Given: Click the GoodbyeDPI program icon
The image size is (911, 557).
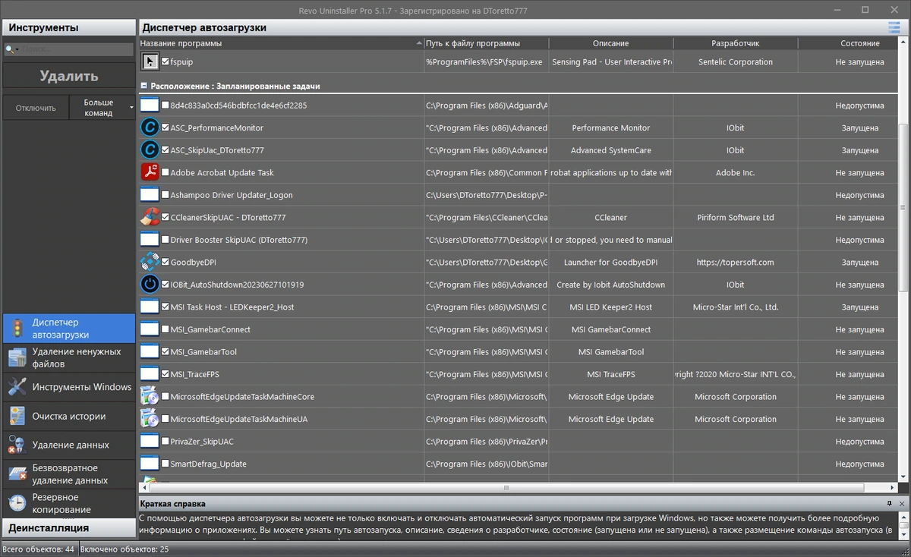Looking at the screenshot, I should coord(150,262).
